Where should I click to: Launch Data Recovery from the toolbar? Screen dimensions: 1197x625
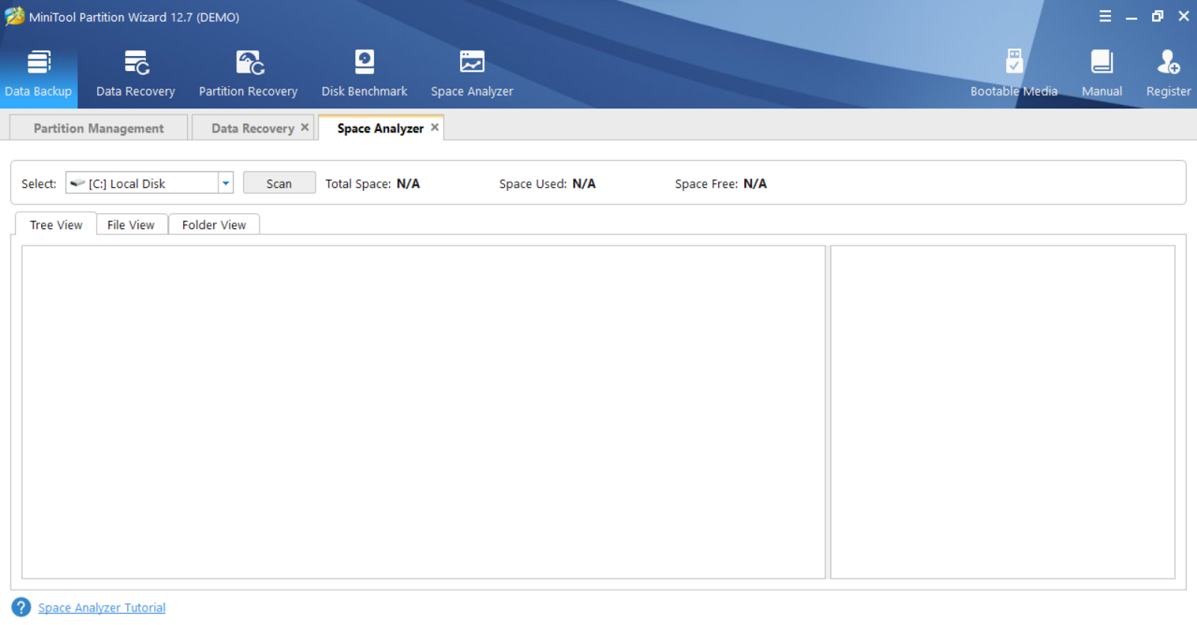click(x=135, y=74)
